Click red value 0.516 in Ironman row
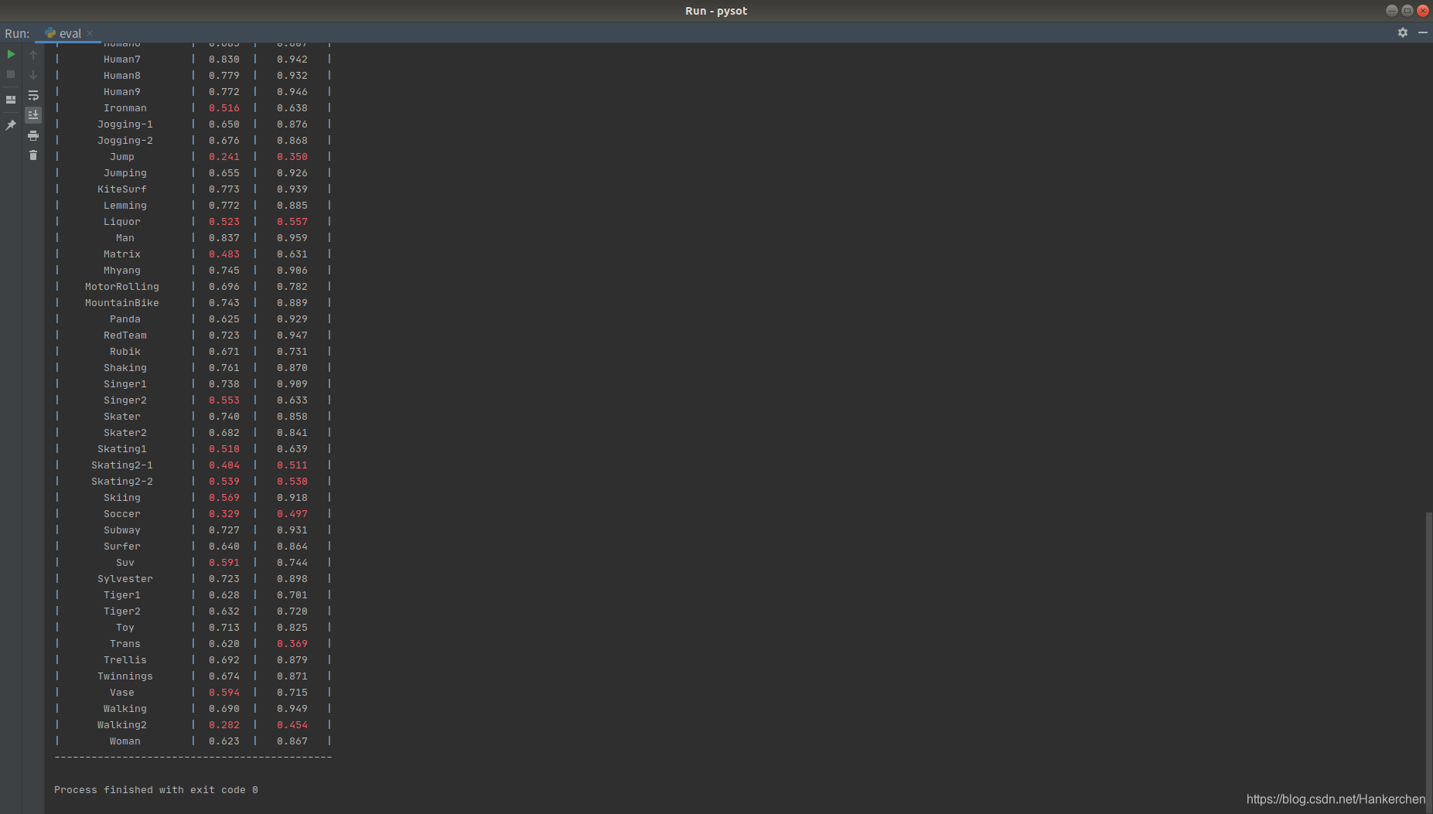Viewport: 1433px width, 814px height. click(x=224, y=108)
